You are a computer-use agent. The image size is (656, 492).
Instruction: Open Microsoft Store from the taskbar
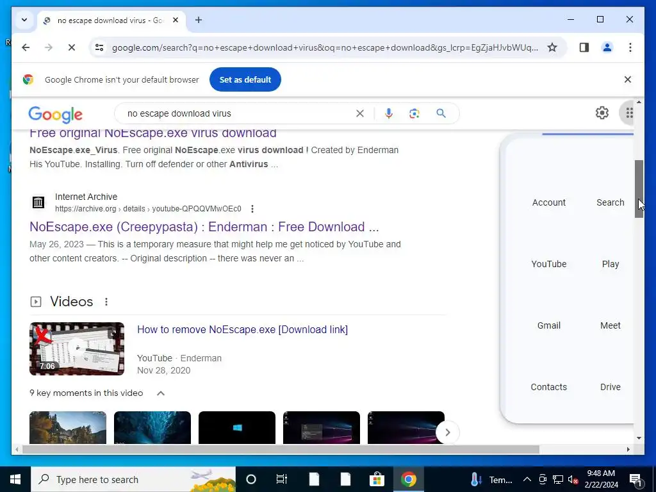tap(377, 479)
